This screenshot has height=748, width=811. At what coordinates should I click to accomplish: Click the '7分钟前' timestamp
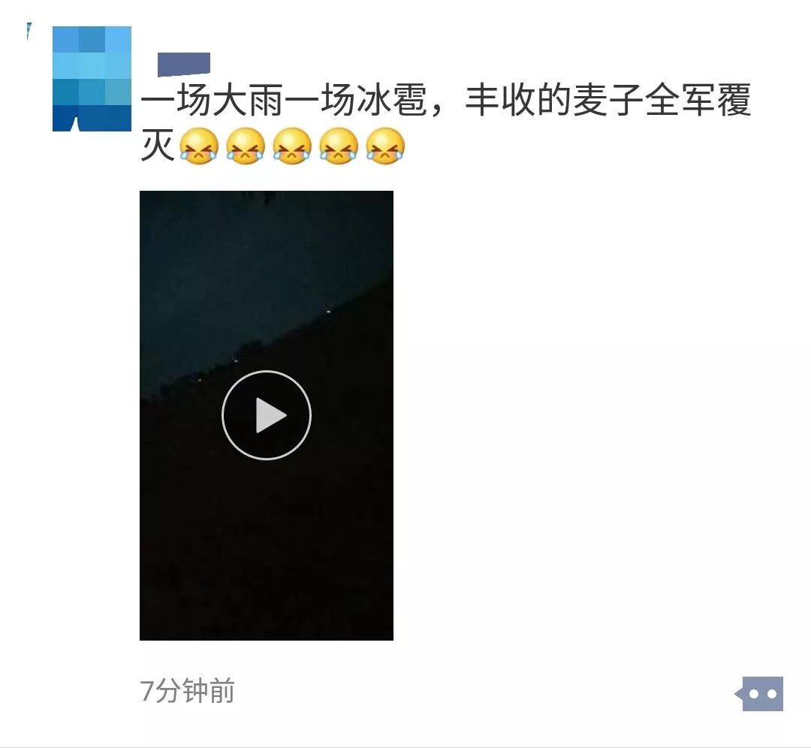(187, 691)
